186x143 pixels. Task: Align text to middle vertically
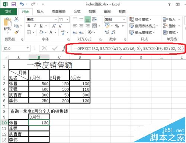pos(81,19)
